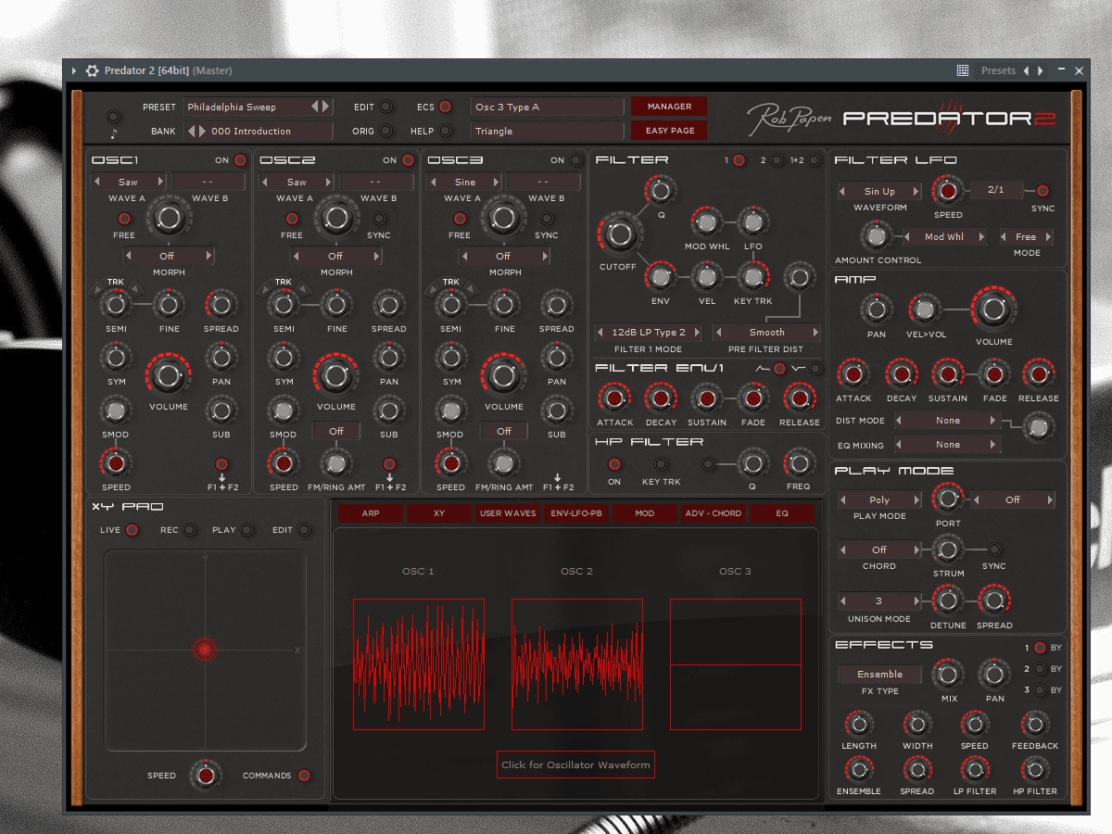Switch to the EQ tab

(782, 513)
